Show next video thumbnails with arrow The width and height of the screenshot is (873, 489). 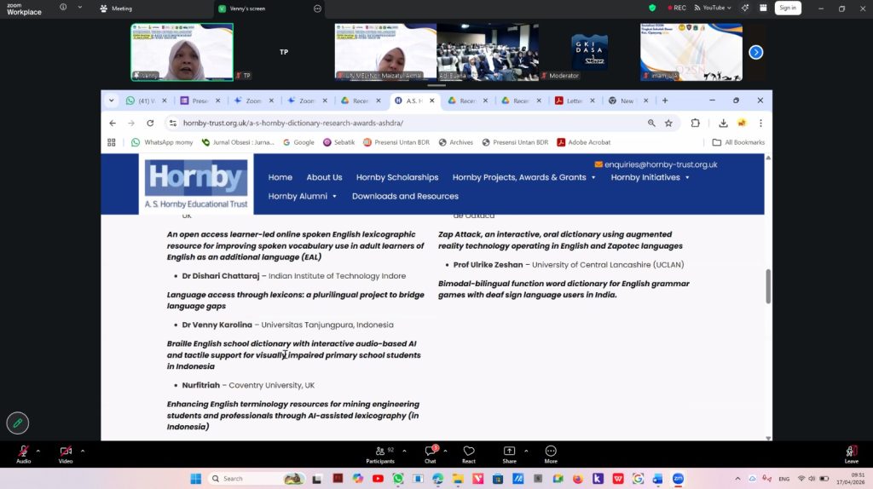[755, 52]
